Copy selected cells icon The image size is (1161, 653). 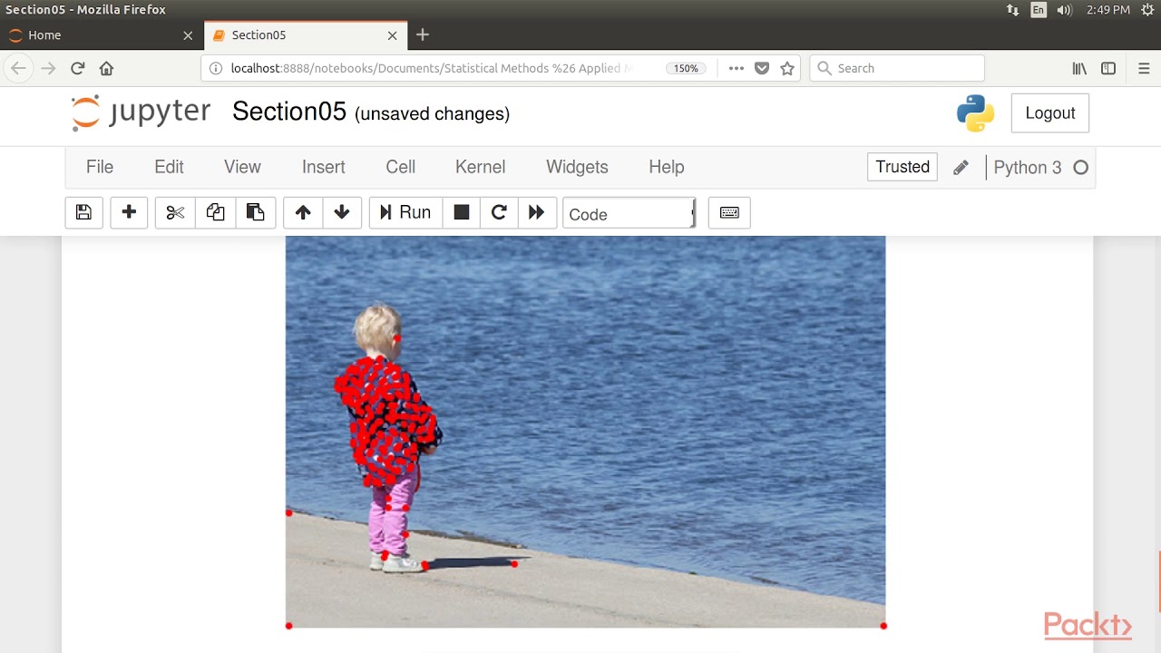[x=215, y=212]
